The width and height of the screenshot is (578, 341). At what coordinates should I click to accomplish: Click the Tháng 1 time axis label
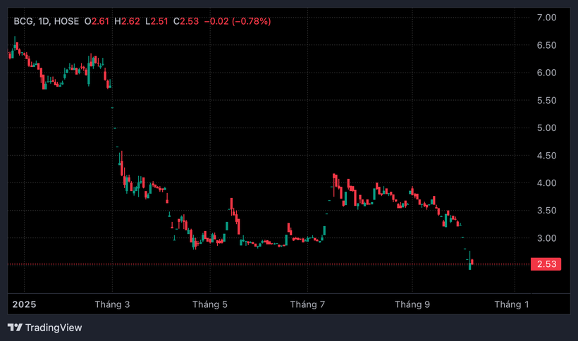pos(512,304)
